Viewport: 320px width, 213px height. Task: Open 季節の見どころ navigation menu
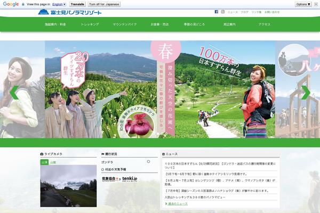[x=194, y=24]
